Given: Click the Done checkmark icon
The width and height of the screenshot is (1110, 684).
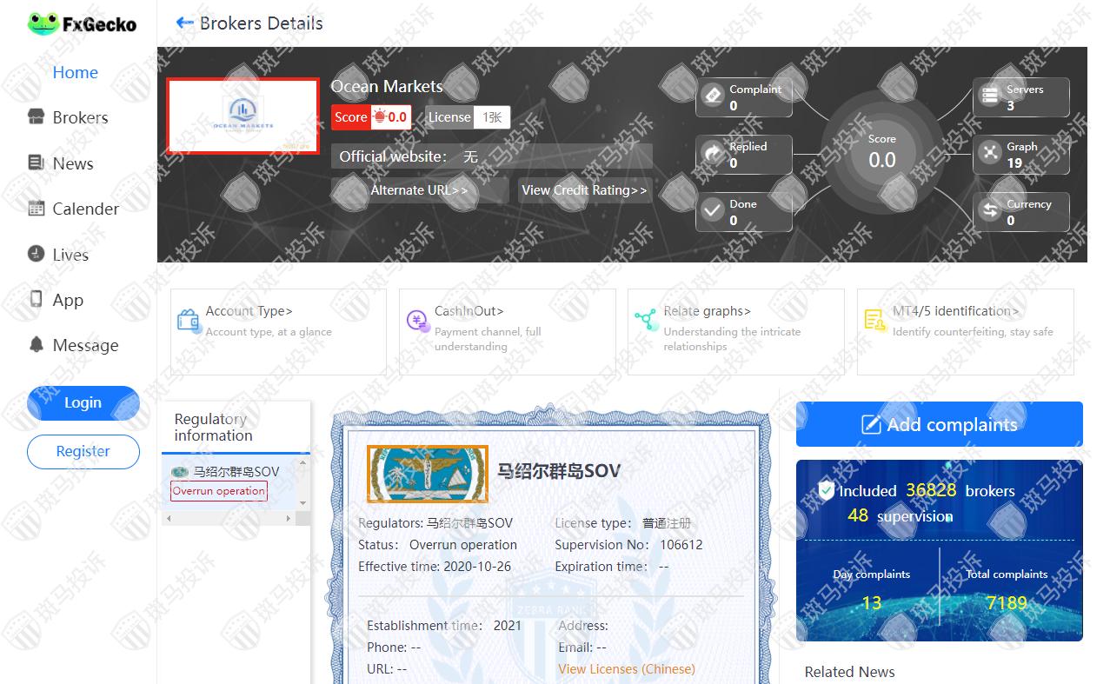Looking at the screenshot, I should pyautogui.click(x=714, y=211).
